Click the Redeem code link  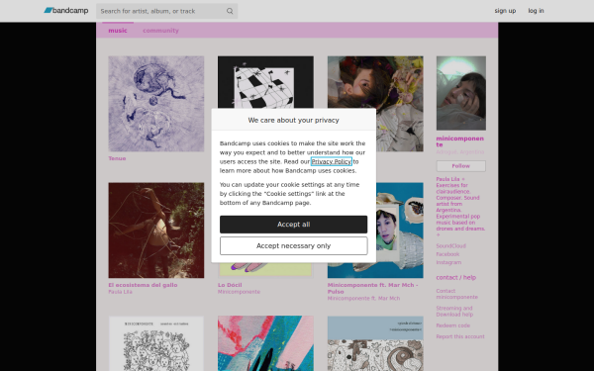click(x=453, y=325)
